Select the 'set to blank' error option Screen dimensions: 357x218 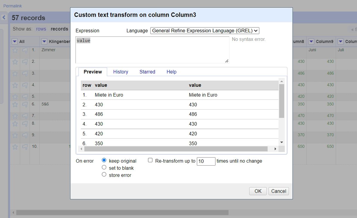click(x=104, y=167)
